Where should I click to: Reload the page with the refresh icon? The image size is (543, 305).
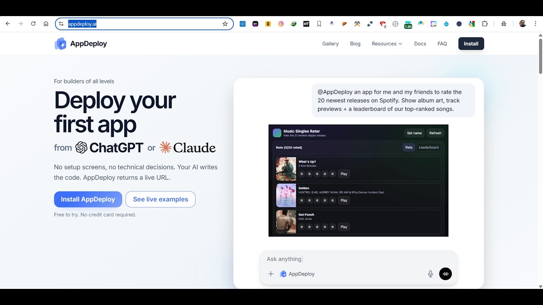tap(33, 24)
